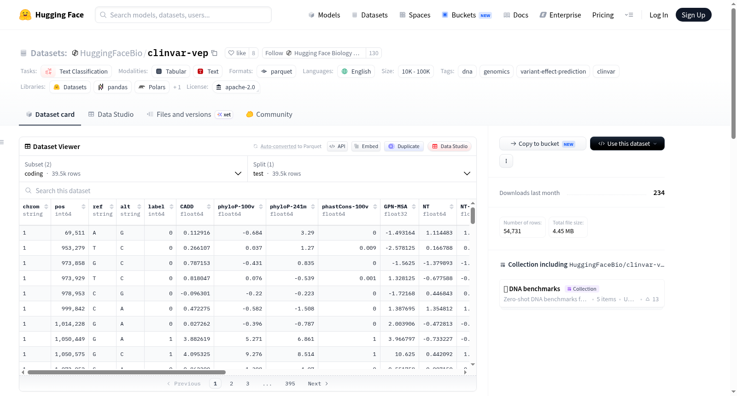Image resolution: width=737 pixels, height=396 pixels.
Task: Go to Spaces
Action: (x=415, y=15)
